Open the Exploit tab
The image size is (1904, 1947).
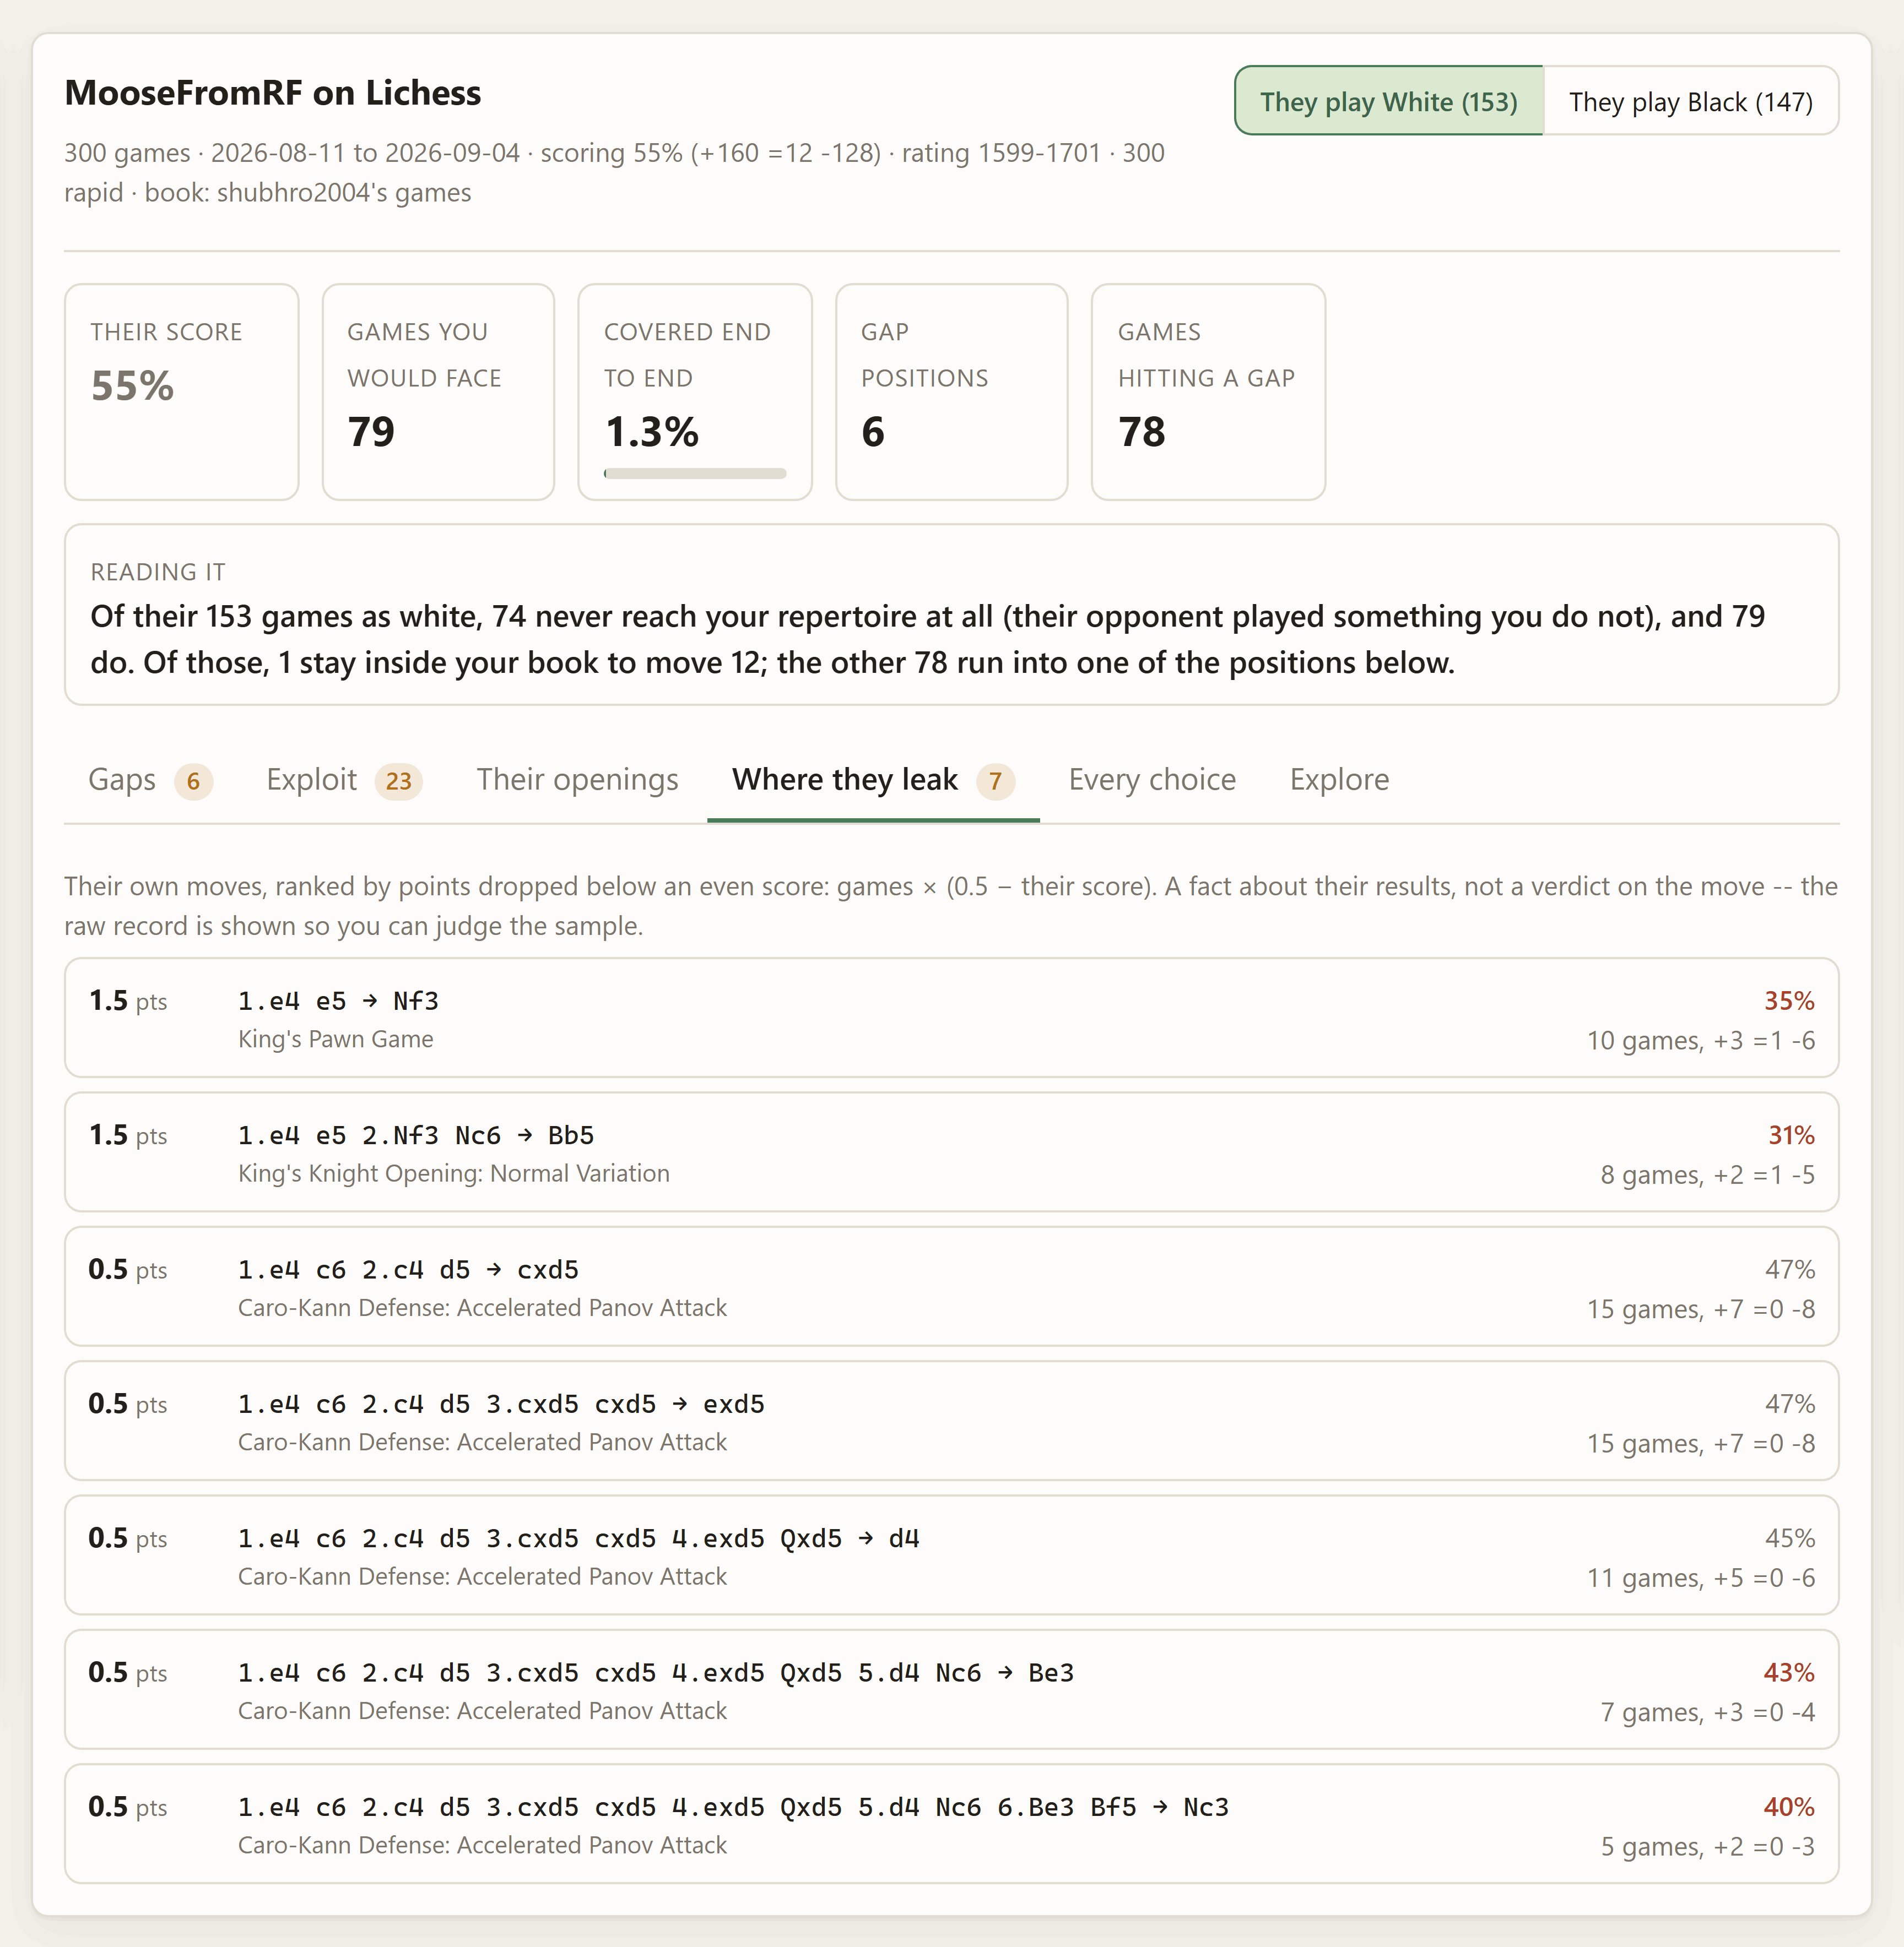click(x=343, y=780)
